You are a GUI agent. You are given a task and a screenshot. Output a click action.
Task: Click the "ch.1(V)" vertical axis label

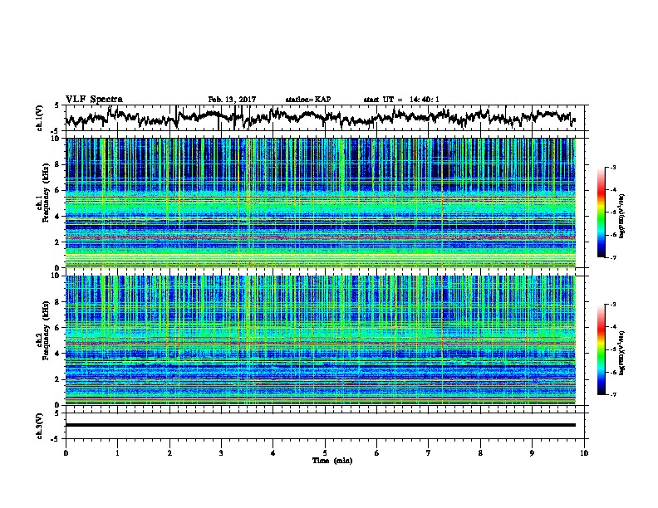point(40,118)
